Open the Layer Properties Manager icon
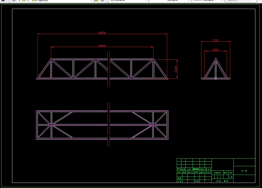The image size is (262, 188). click(x=14, y=1)
